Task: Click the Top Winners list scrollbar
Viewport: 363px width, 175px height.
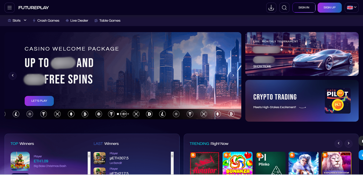Action: coord(89,163)
